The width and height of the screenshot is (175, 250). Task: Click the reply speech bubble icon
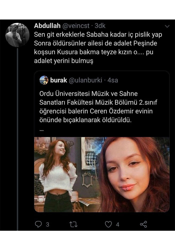pos(38,224)
